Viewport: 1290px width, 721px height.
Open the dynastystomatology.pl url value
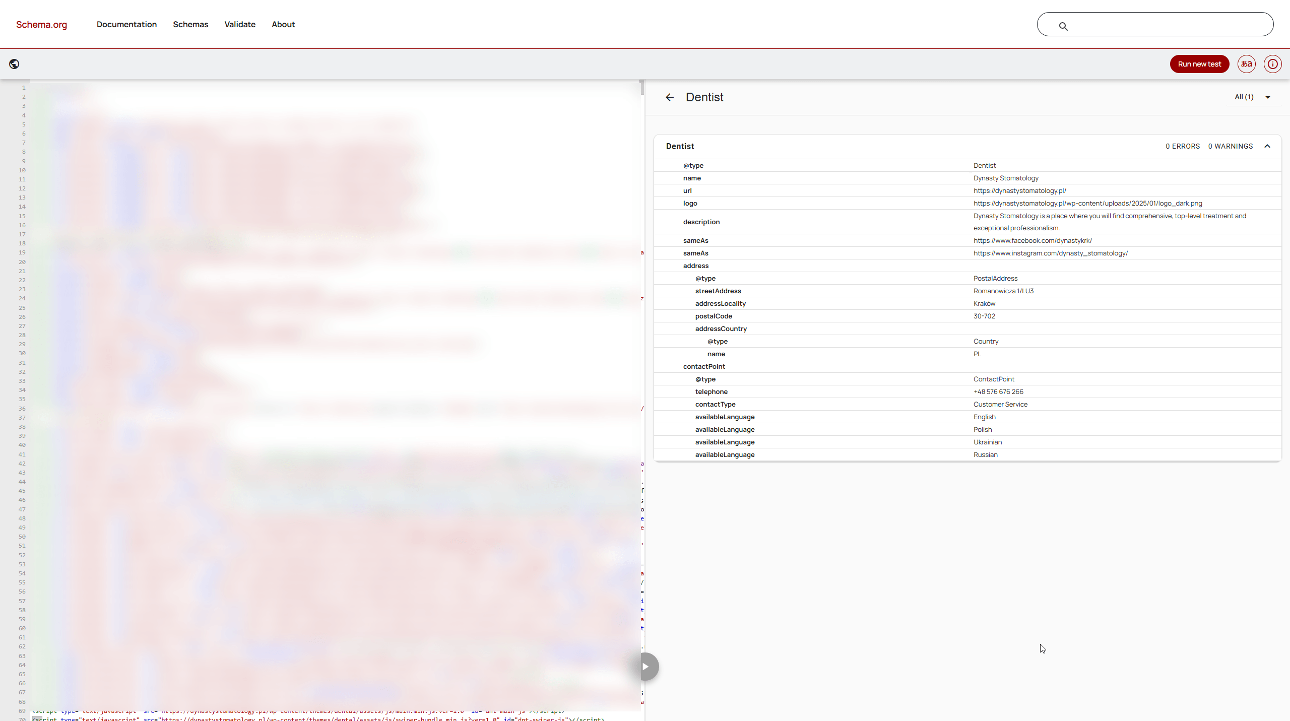1019,190
